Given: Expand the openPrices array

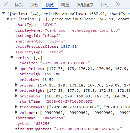Looking at the screenshot, I should [x=16, y=68].
